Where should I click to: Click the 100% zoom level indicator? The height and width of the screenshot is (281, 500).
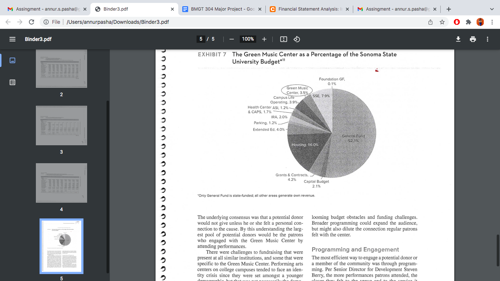248,39
